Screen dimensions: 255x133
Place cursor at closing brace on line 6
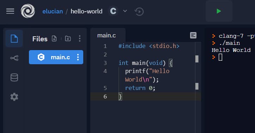point(120,96)
